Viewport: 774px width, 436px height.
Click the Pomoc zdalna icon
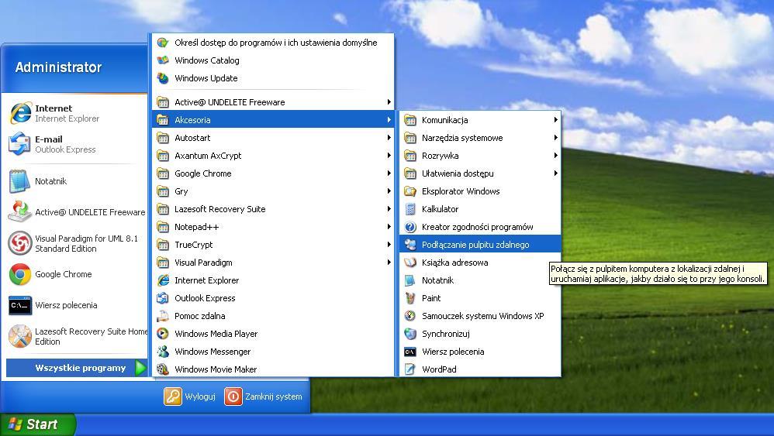tap(163, 316)
